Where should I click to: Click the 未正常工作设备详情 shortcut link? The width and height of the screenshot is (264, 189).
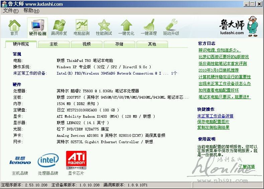click(x=215, y=116)
